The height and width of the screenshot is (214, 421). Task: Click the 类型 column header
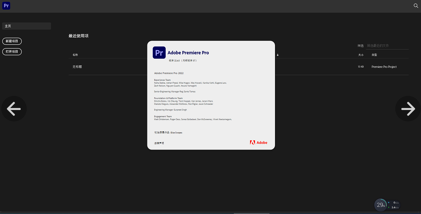click(x=374, y=55)
